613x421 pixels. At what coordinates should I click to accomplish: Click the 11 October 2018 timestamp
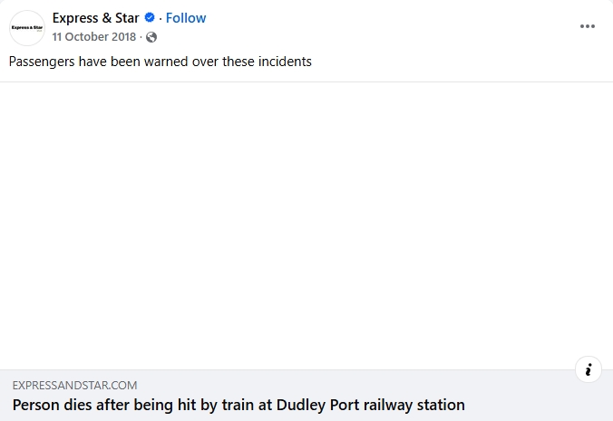point(94,37)
